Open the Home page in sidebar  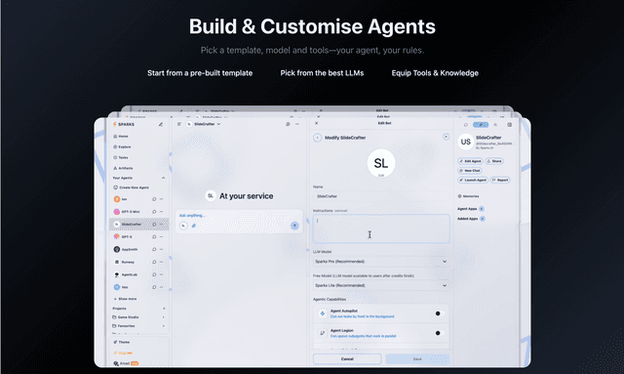click(x=121, y=137)
